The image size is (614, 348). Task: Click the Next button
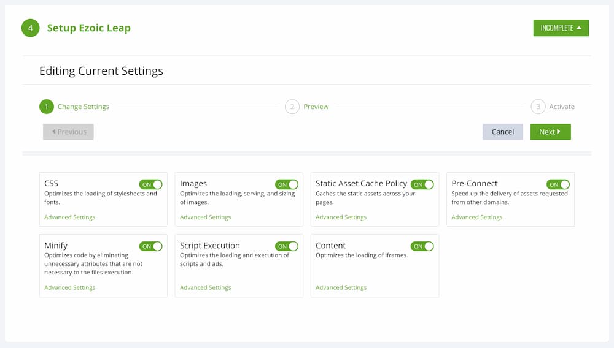coord(551,132)
